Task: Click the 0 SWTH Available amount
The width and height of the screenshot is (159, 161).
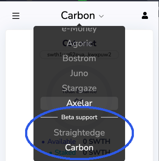Action: [x=96, y=142]
